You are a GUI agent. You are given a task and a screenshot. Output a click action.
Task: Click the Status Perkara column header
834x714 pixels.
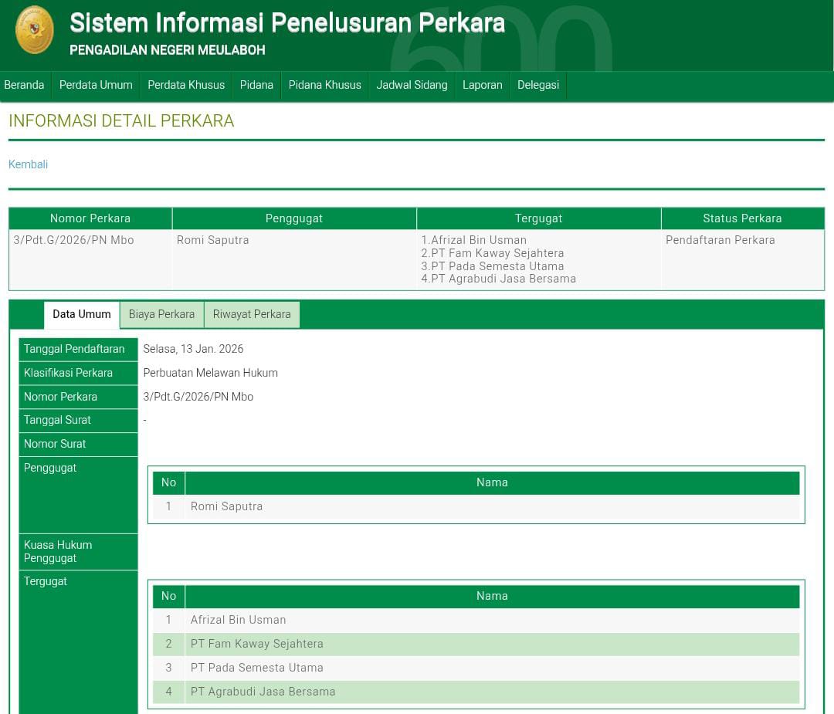[742, 218]
